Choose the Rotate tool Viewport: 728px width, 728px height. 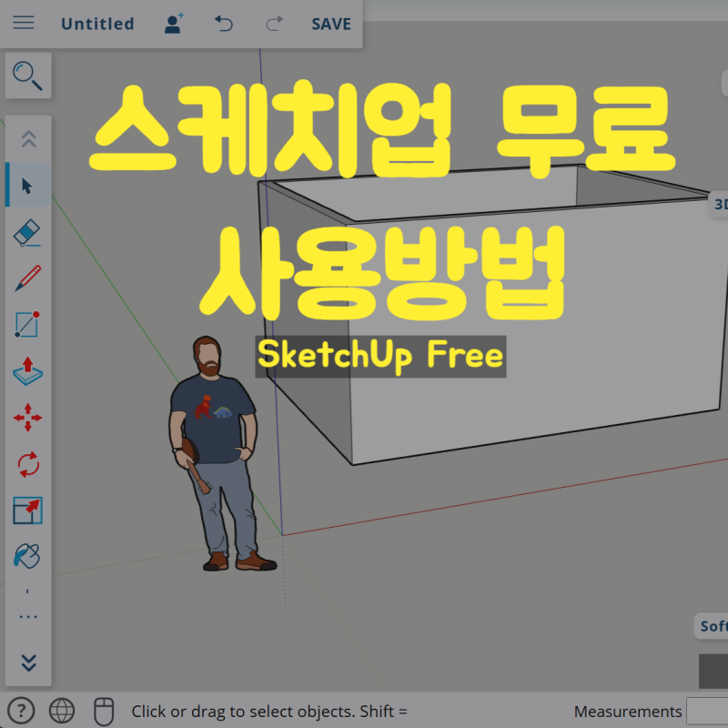[28, 464]
